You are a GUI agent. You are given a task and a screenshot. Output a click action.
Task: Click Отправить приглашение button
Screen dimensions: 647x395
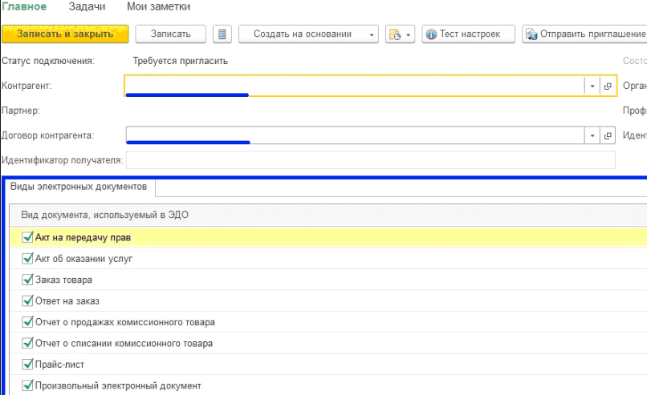click(586, 34)
